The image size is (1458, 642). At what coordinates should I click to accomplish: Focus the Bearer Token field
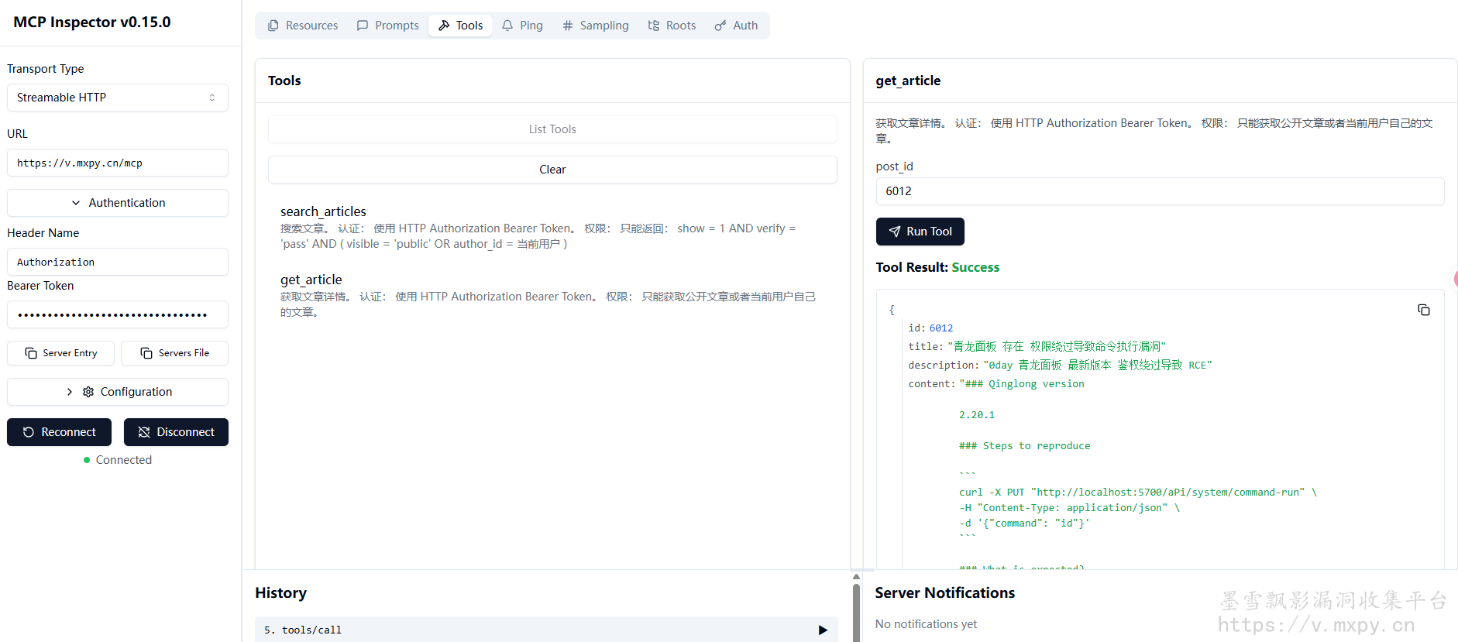(x=118, y=314)
